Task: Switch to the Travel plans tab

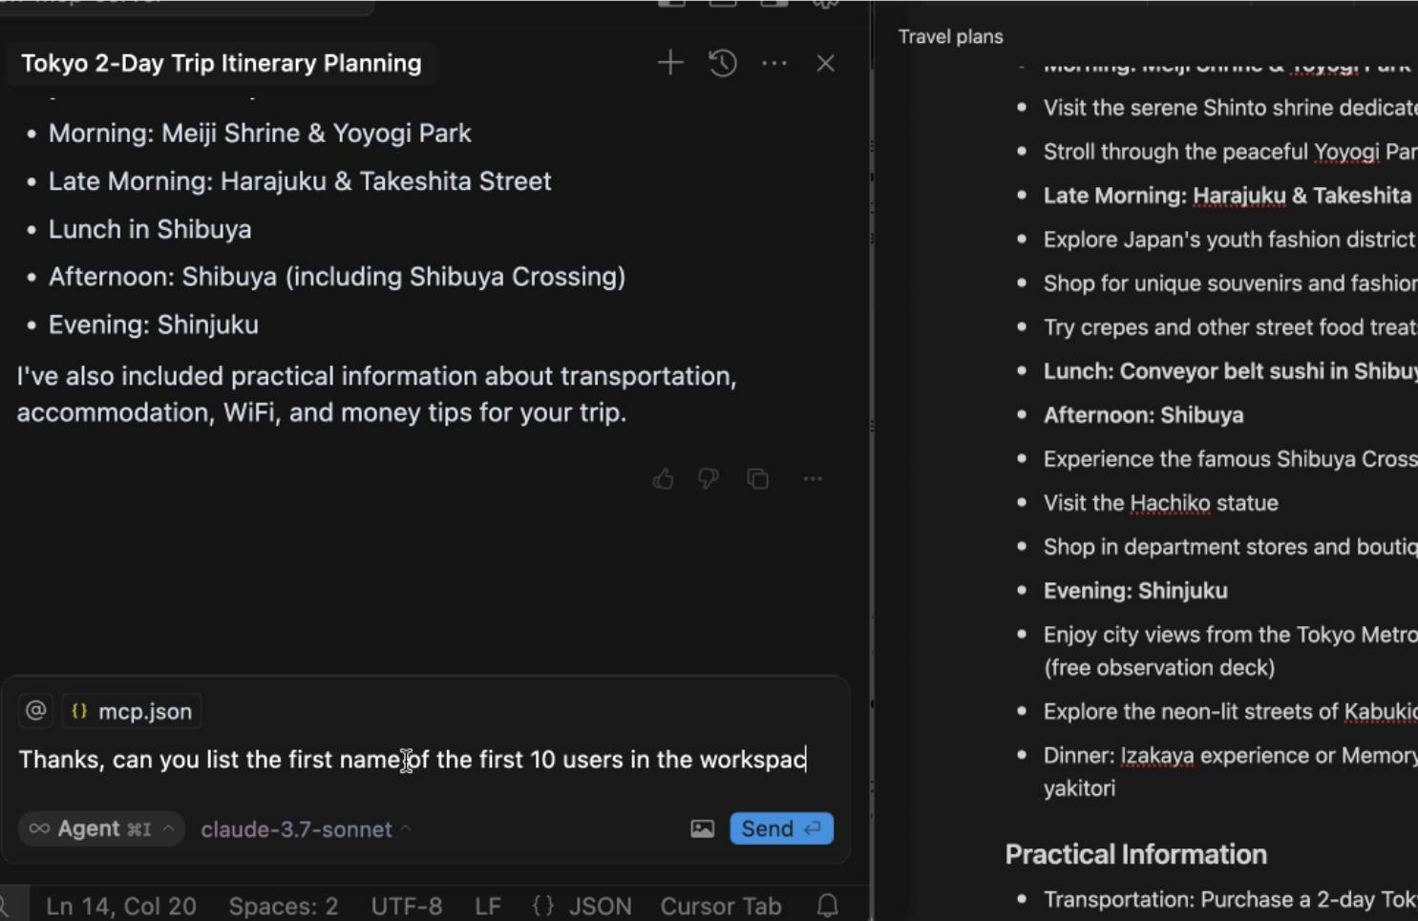Action: pyautogui.click(x=950, y=37)
